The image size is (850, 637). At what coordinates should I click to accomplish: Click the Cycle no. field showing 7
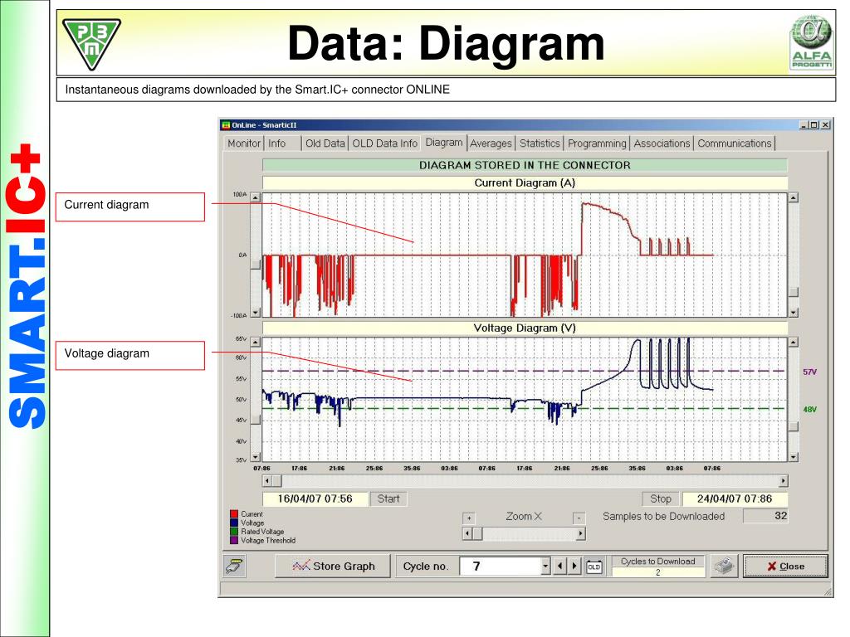click(x=501, y=566)
